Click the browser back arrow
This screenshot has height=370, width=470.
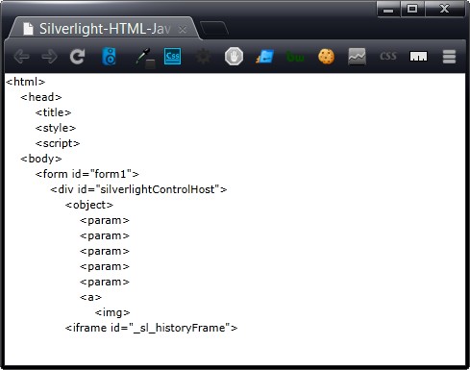(22, 57)
